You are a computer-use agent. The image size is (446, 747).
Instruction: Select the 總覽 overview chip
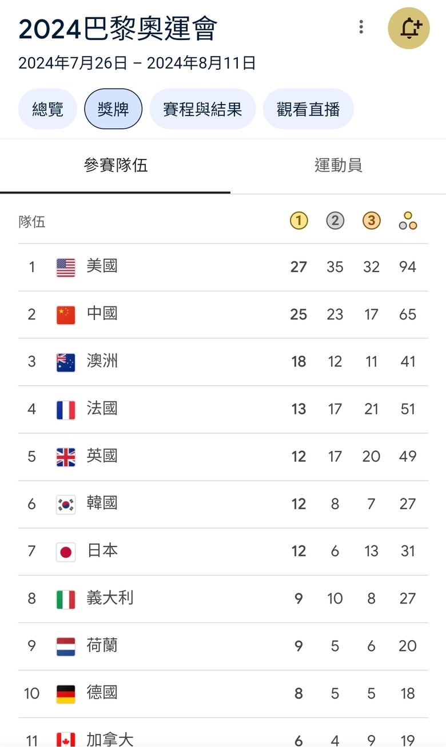[47, 109]
